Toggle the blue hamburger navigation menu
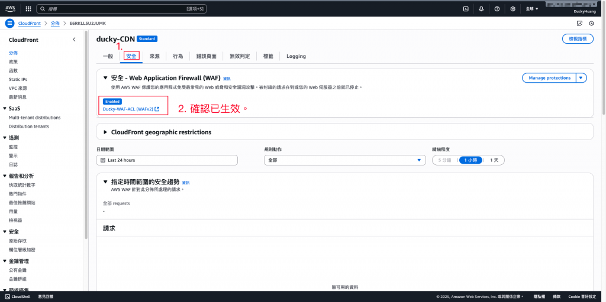This screenshot has width=606, height=302. (x=9, y=23)
